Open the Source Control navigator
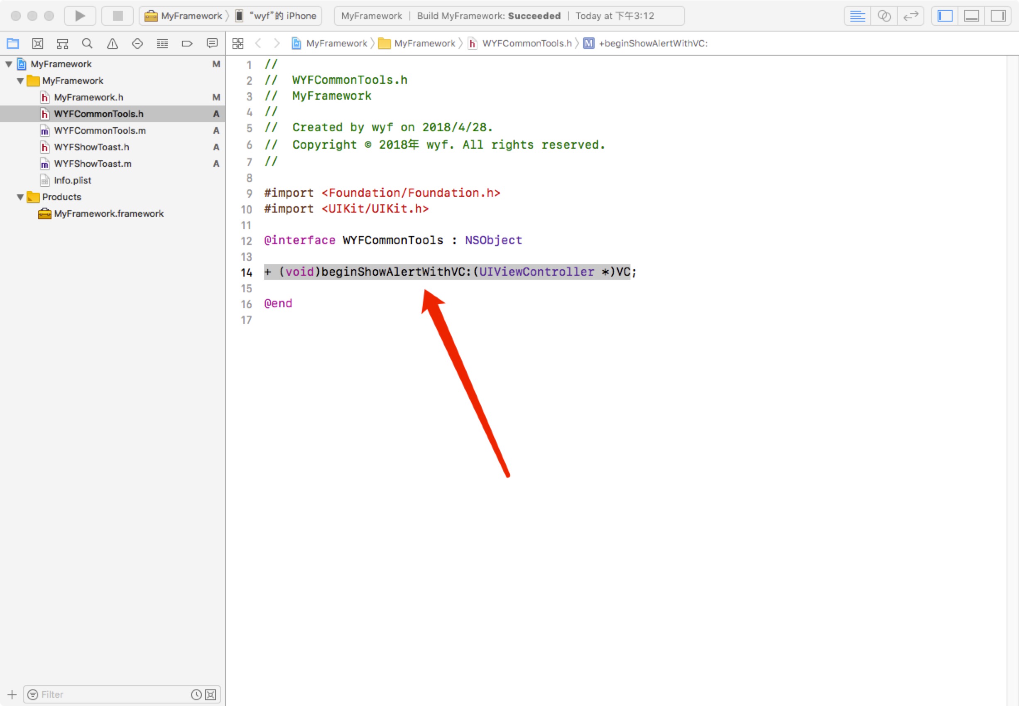 [x=38, y=43]
